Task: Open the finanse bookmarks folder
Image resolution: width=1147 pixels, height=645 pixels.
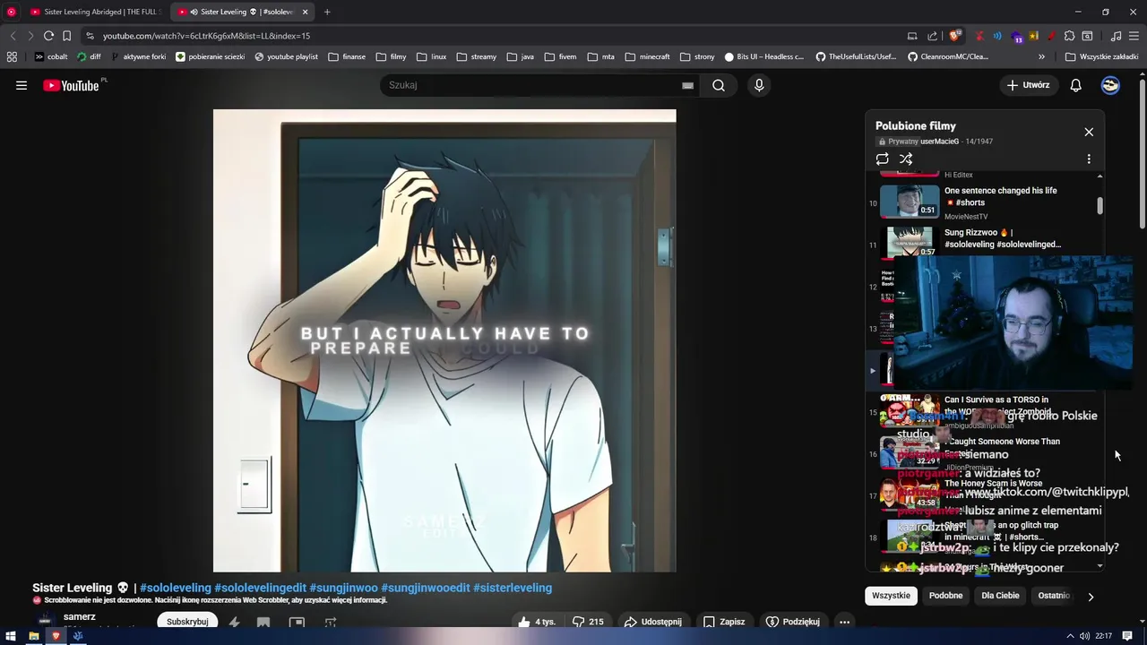Action: [x=347, y=56]
